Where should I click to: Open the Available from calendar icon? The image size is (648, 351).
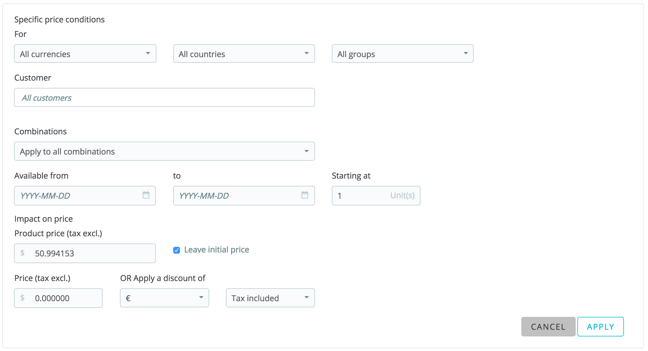(146, 195)
